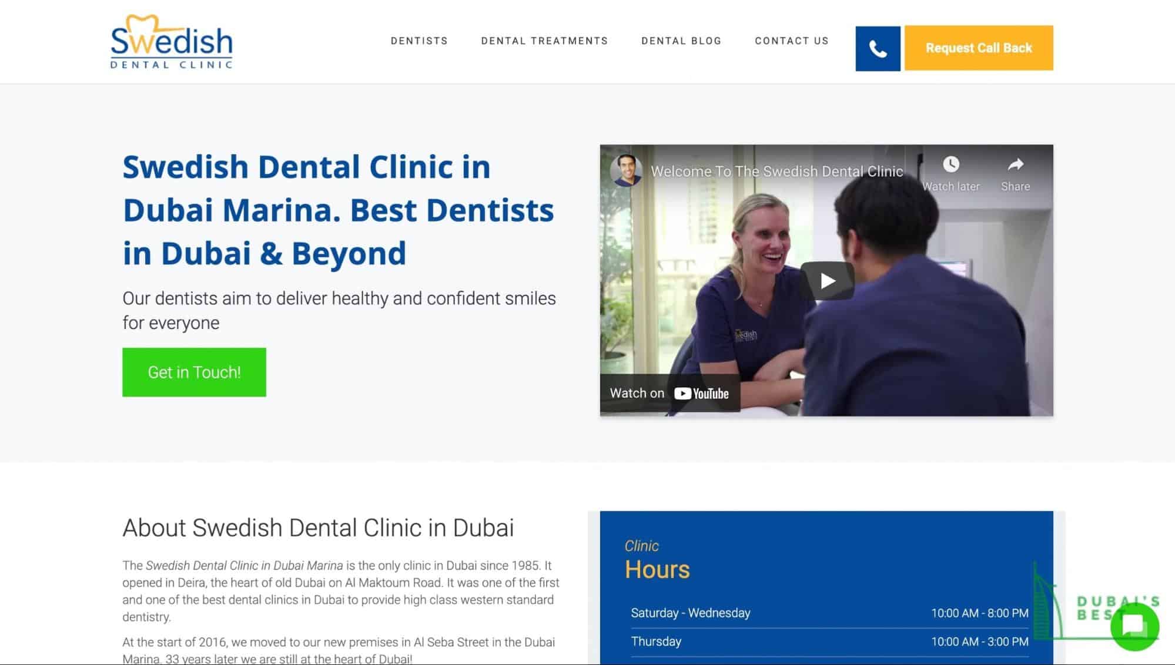
Task: Open the Contact Us page
Action: pos(792,41)
